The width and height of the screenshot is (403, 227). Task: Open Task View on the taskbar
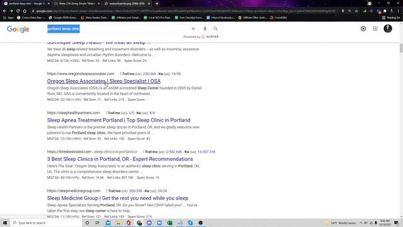point(98,223)
